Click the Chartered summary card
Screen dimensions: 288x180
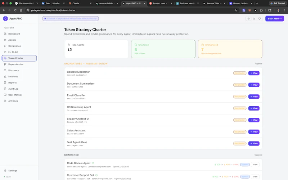point(163,49)
